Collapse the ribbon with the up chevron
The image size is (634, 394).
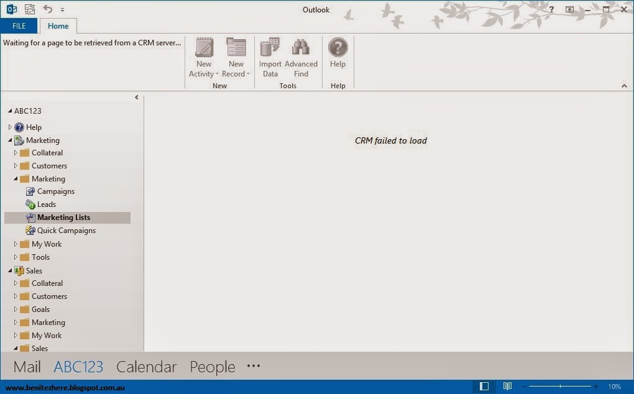624,86
